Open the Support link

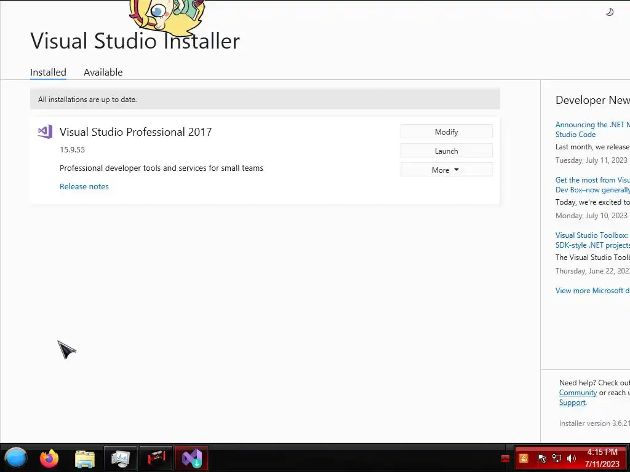[x=572, y=403]
